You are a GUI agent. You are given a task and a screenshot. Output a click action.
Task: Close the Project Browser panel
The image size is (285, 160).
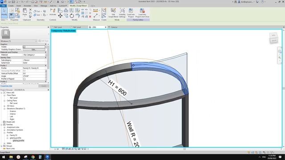click(49, 90)
